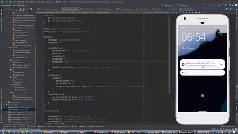Tap the emulator Back navigation icon
The width and height of the screenshot is (238, 134).
(x=187, y=12)
